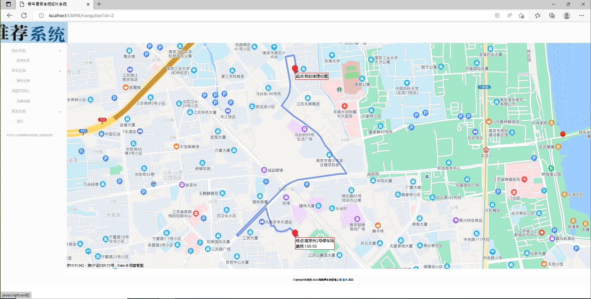Select the 地图可视化 menu heading
591x299 pixels.
click(x=21, y=91)
